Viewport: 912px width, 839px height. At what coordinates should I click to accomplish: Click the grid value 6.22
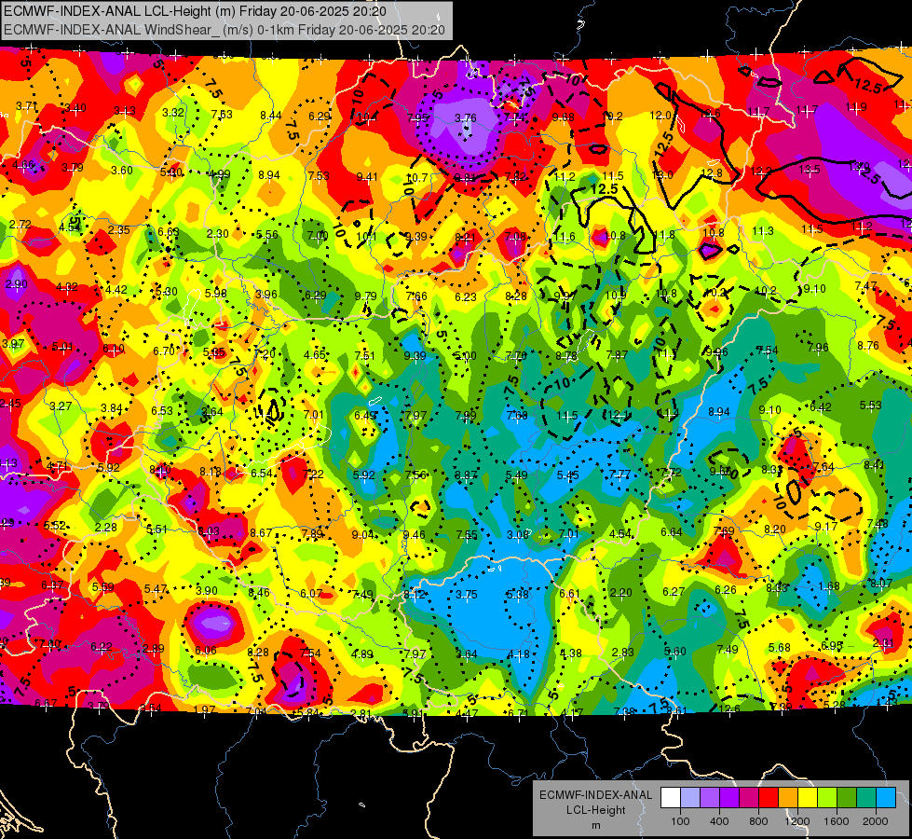102,647
